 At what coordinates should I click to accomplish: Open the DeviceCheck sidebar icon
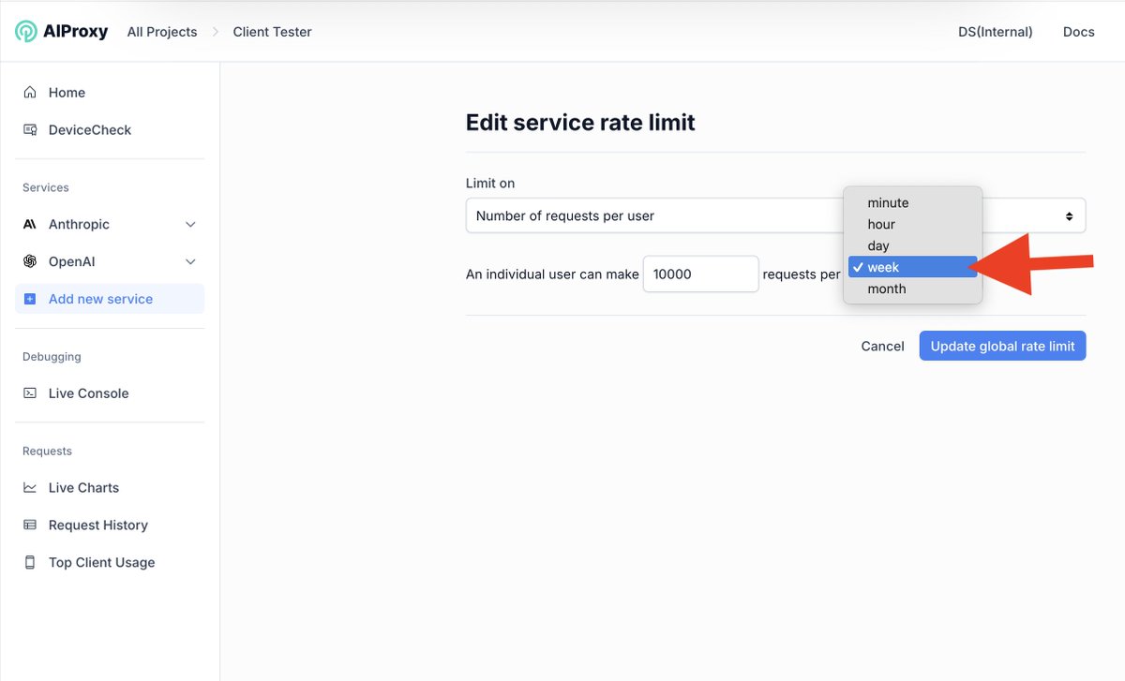click(x=30, y=130)
